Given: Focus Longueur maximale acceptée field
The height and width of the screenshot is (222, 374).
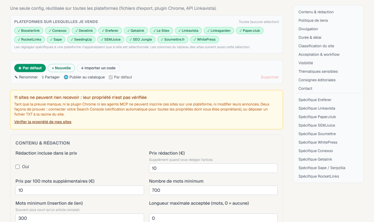Looking at the screenshot, I should (x=213, y=218).
